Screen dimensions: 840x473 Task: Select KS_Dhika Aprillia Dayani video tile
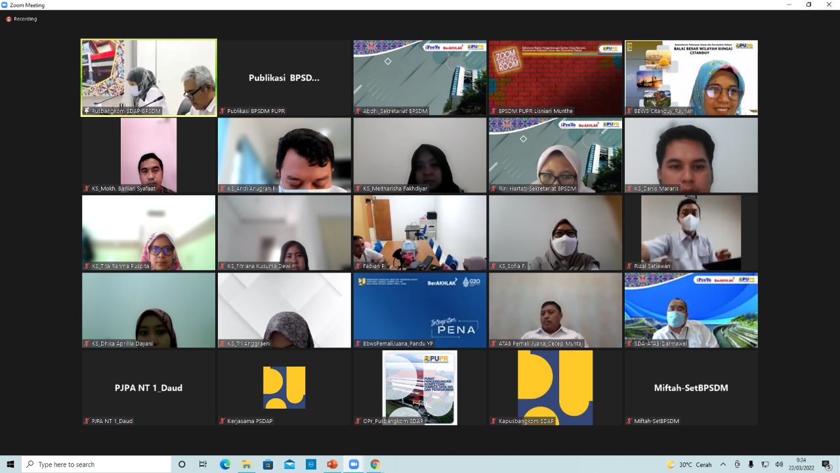(149, 310)
